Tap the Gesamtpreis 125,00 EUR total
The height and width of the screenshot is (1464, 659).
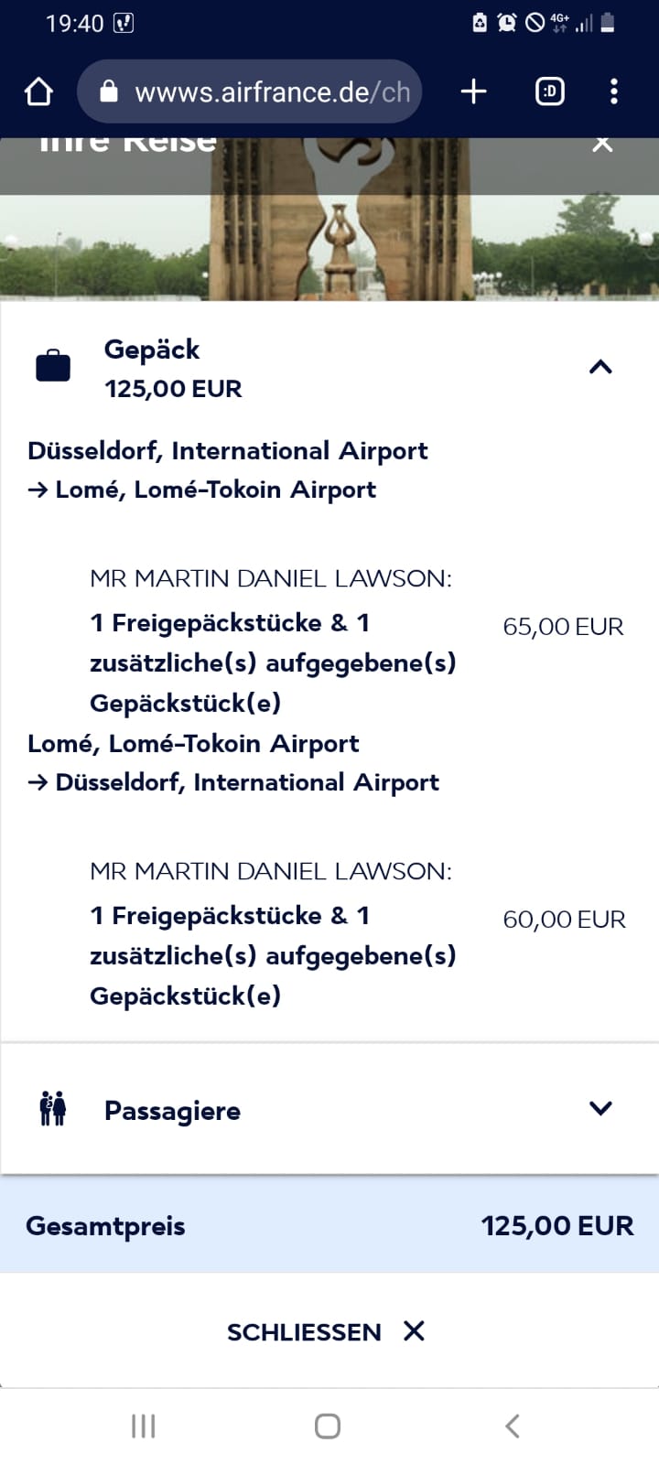pos(556,1226)
